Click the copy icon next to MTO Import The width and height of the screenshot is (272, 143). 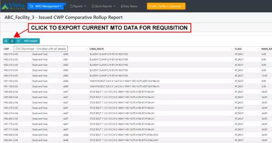point(19,41)
